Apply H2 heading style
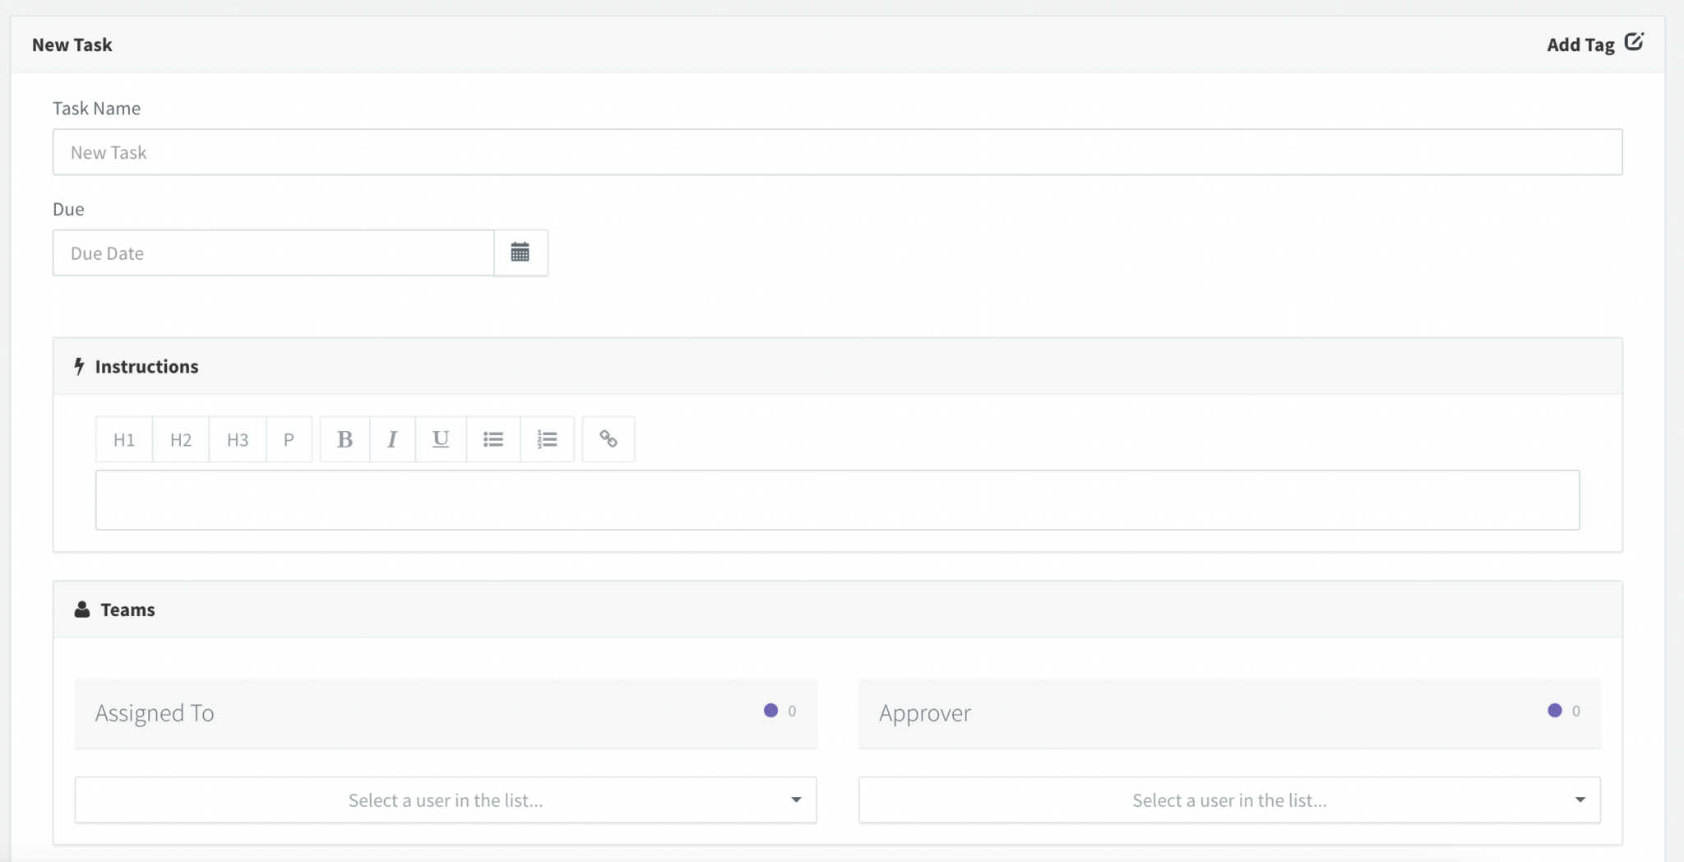This screenshot has width=1684, height=862. [181, 439]
